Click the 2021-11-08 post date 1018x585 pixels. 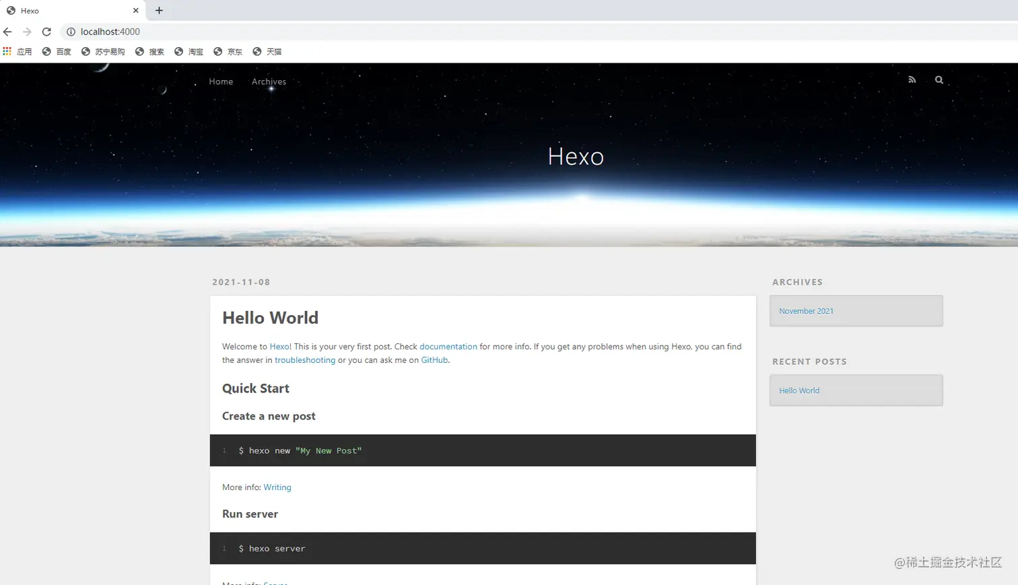[x=241, y=282]
